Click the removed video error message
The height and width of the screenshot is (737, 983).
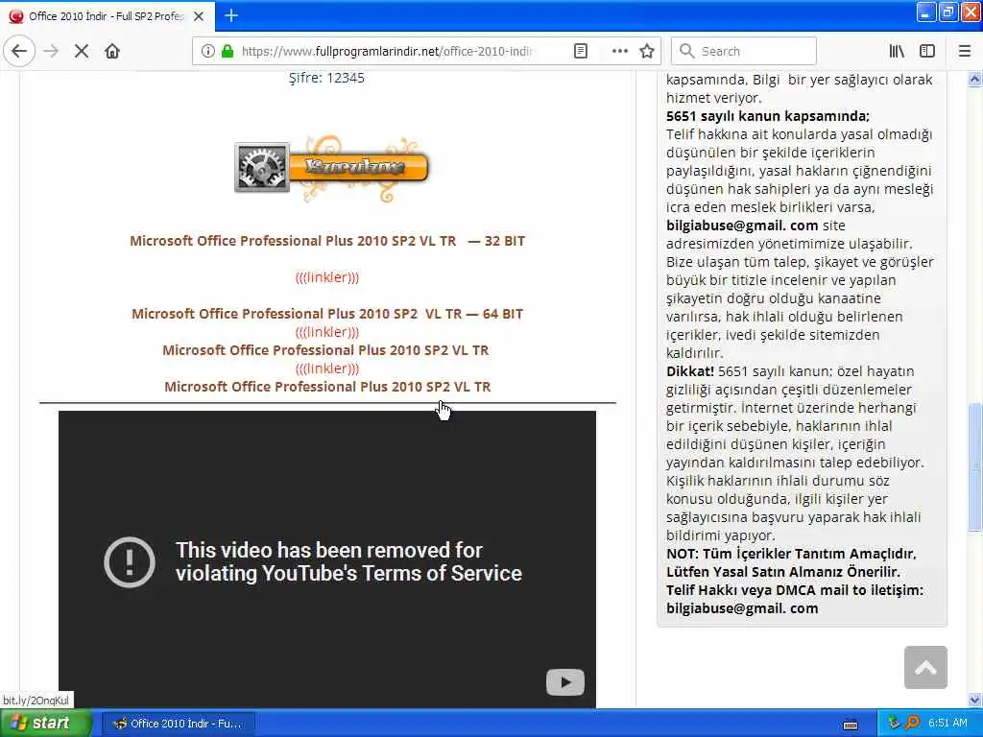348,561
